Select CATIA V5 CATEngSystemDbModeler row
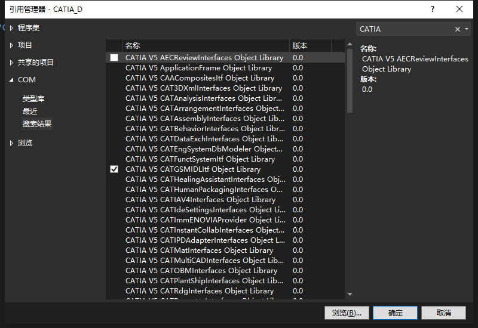Screen dimensions: 478x328 (x=225, y=149)
